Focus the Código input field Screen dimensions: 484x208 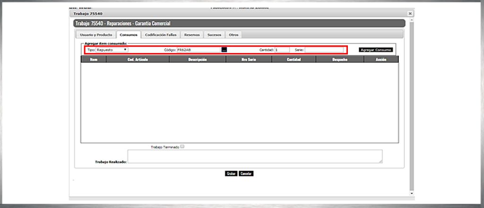(x=198, y=50)
